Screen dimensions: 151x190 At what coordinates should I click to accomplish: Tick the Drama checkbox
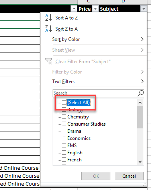click(64, 131)
